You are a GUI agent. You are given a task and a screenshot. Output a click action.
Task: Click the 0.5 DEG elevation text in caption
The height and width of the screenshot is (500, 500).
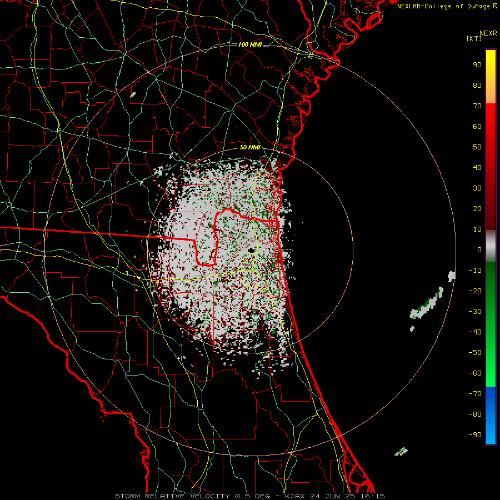point(252,496)
